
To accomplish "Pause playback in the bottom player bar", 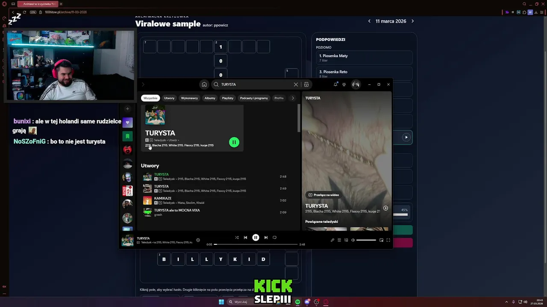I will pyautogui.click(x=256, y=237).
